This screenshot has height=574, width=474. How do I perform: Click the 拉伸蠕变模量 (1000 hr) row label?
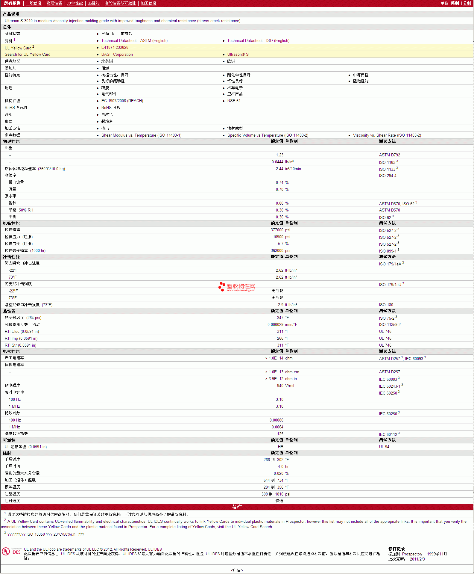[25, 250]
